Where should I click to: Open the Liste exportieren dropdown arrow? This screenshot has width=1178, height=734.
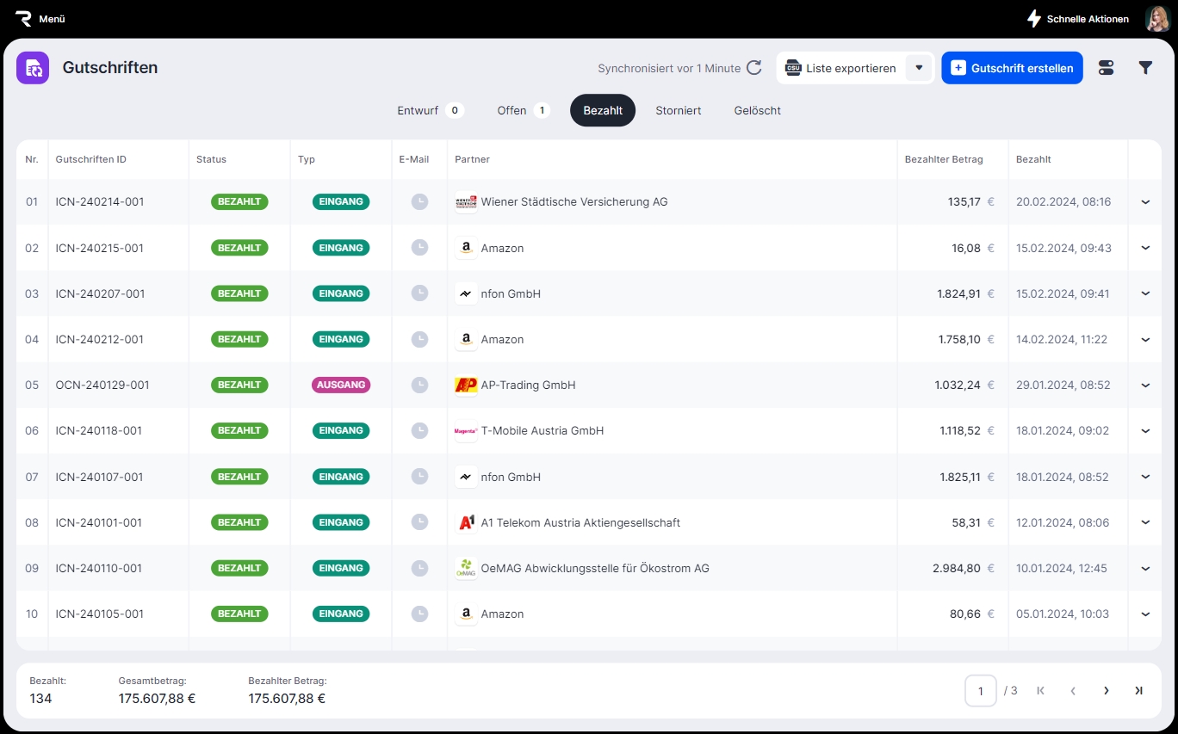[919, 68]
